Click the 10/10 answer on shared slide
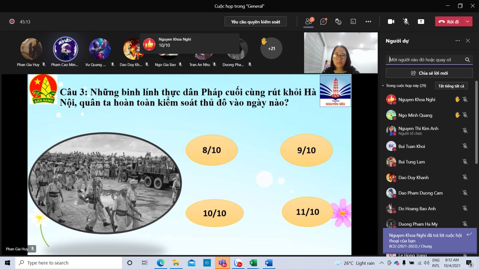The height and width of the screenshot is (269, 479). [x=214, y=213]
